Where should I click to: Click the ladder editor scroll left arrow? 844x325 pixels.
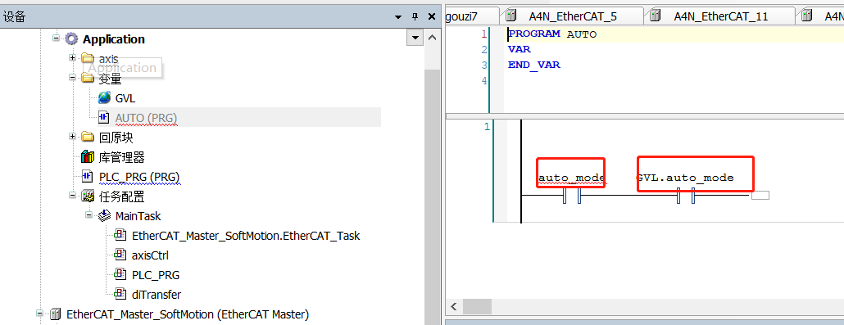click(x=454, y=307)
